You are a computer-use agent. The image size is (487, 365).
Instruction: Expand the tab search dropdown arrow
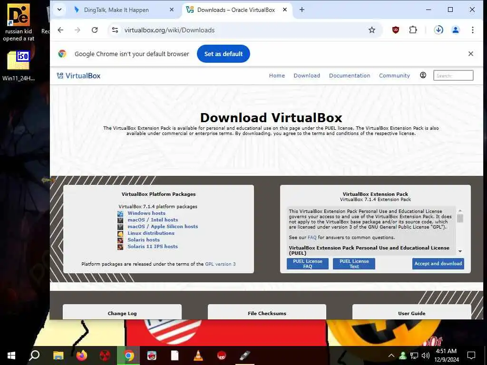(59, 10)
